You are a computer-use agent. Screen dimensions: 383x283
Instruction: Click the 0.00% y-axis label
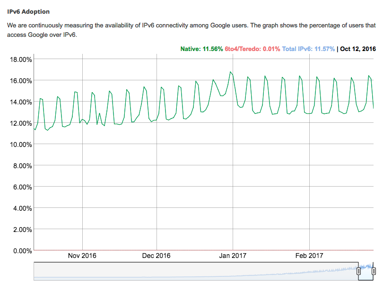(x=21, y=251)
